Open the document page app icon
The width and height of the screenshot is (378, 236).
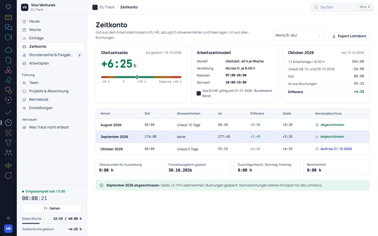coord(8,60)
